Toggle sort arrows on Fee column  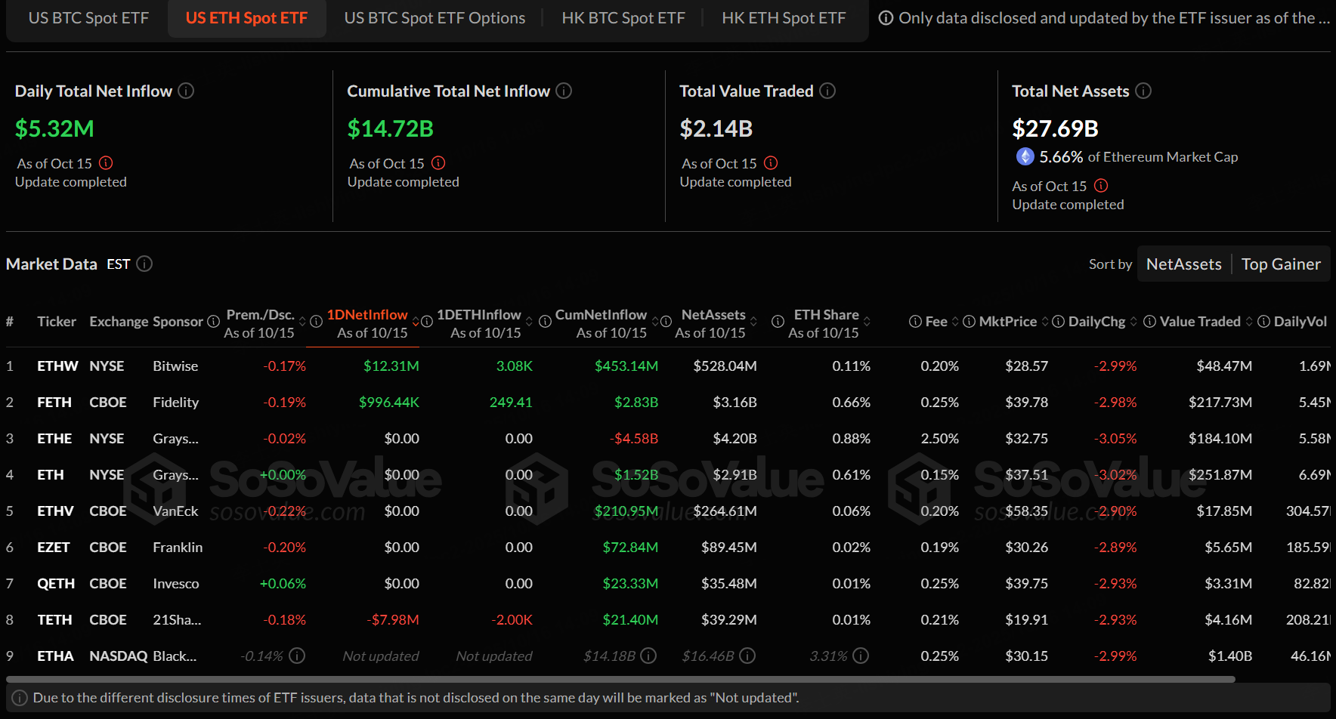(955, 322)
